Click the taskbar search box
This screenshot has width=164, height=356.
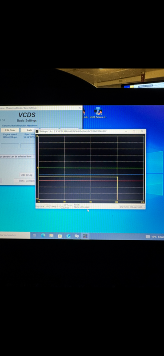[x=15, y=235]
